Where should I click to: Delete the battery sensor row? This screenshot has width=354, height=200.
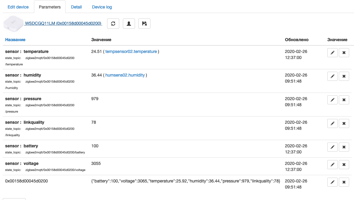pyautogui.click(x=344, y=147)
